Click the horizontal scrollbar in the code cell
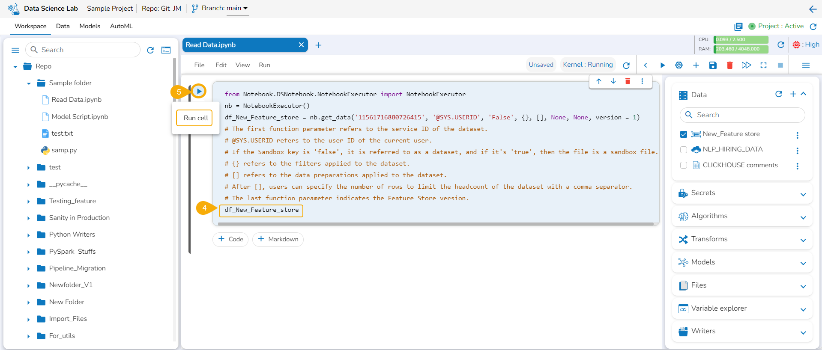The width and height of the screenshot is (822, 350). pyautogui.click(x=436, y=224)
